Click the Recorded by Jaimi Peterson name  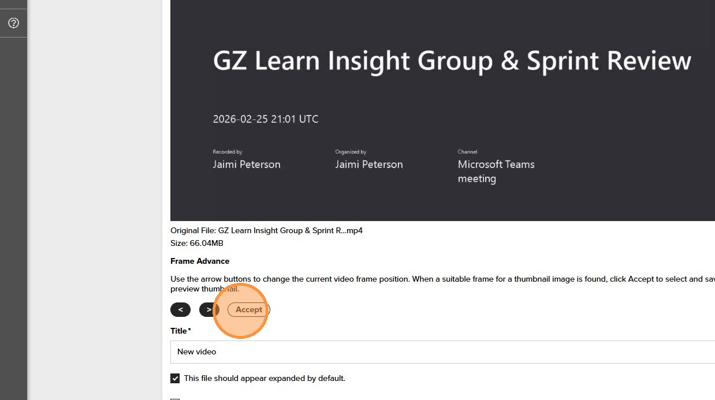(x=247, y=165)
